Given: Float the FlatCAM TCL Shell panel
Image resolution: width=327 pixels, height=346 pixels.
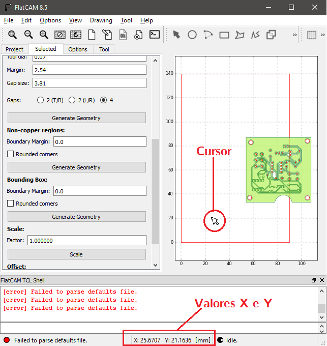Looking at the screenshot, I should tap(314, 280).
